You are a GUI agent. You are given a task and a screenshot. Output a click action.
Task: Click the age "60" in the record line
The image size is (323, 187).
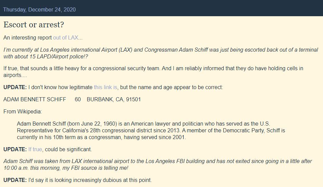(78, 99)
